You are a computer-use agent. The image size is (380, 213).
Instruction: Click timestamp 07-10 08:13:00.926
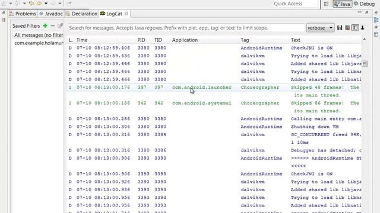point(103,182)
